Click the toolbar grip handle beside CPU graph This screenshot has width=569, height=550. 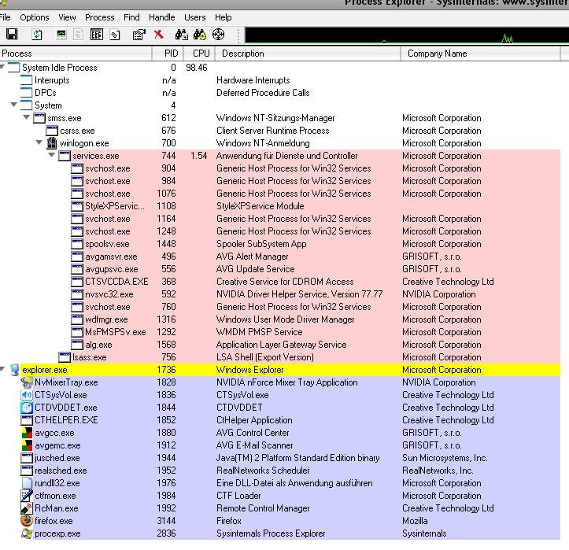[238, 35]
